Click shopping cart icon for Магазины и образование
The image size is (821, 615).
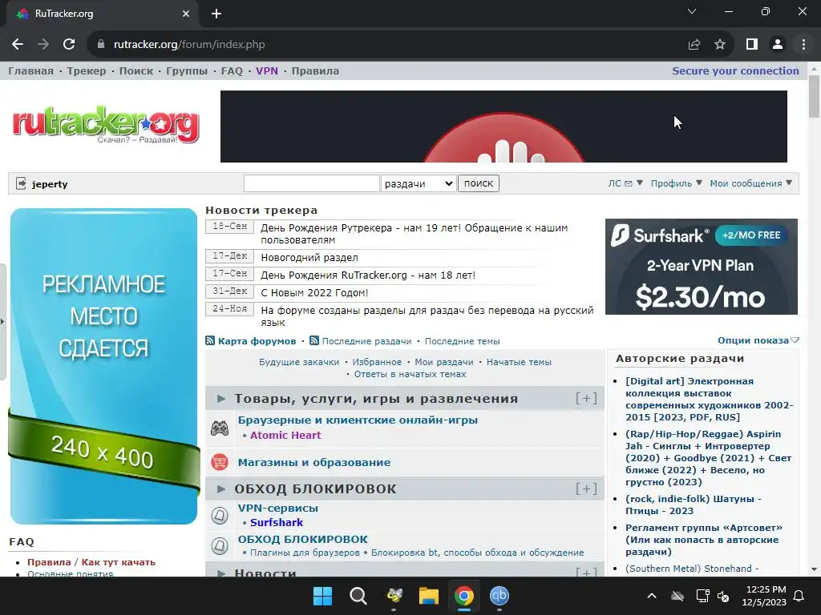click(x=220, y=462)
